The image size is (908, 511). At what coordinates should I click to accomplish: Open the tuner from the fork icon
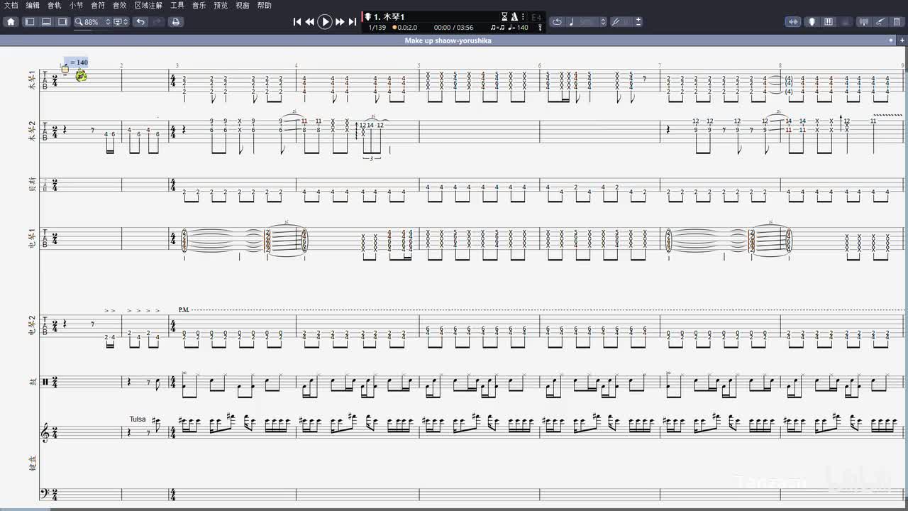click(541, 28)
